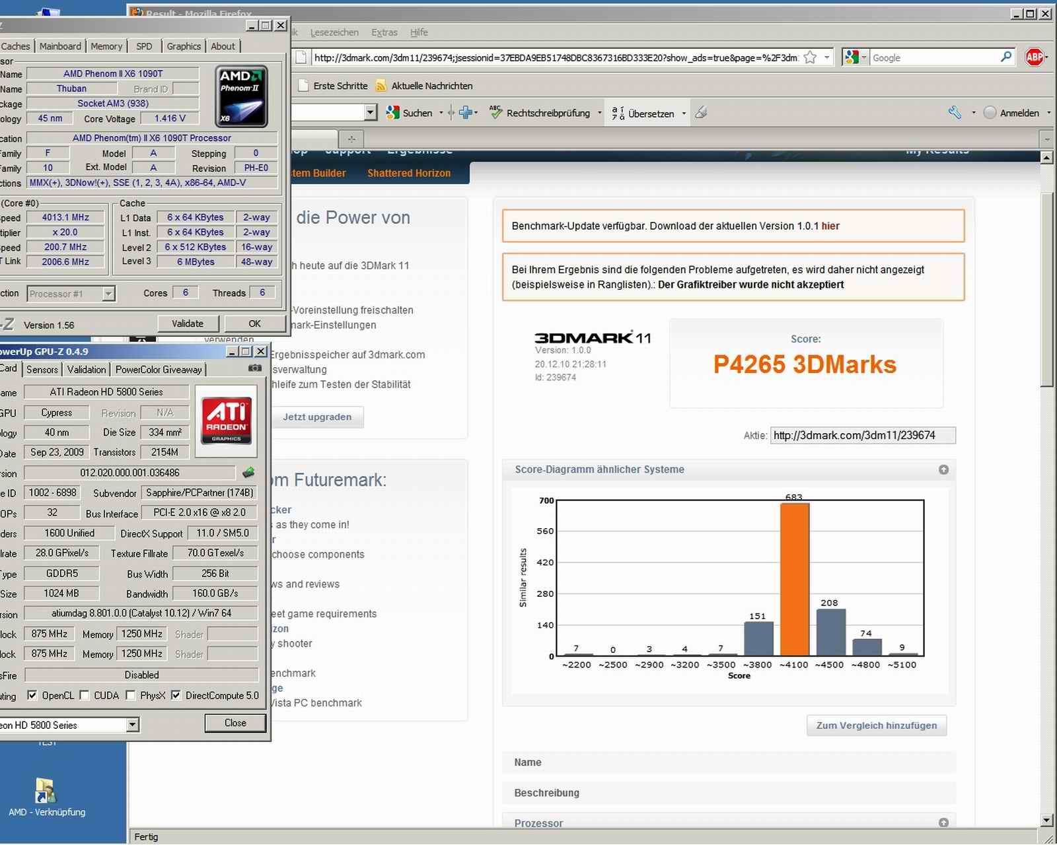The image size is (1057, 845).
Task: Open the URL bar history dropdown arrow
Action: coord(826,57)
